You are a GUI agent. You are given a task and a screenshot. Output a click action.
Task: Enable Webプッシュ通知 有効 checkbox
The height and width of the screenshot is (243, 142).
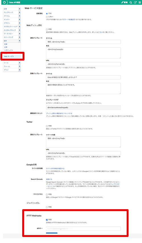[47, 30]
